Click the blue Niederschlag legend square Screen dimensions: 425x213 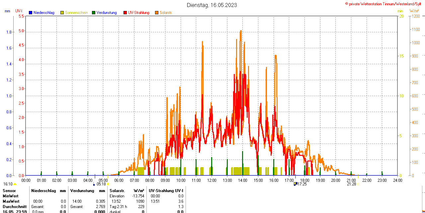(31, 13)
